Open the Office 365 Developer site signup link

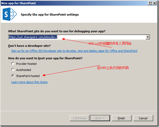[74, 51]
